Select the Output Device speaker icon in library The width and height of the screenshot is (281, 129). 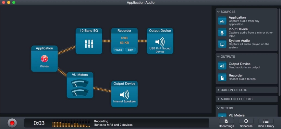[222, 65]
